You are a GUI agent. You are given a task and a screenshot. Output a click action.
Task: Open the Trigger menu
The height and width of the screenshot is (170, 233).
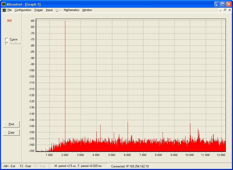click(39, 10)
